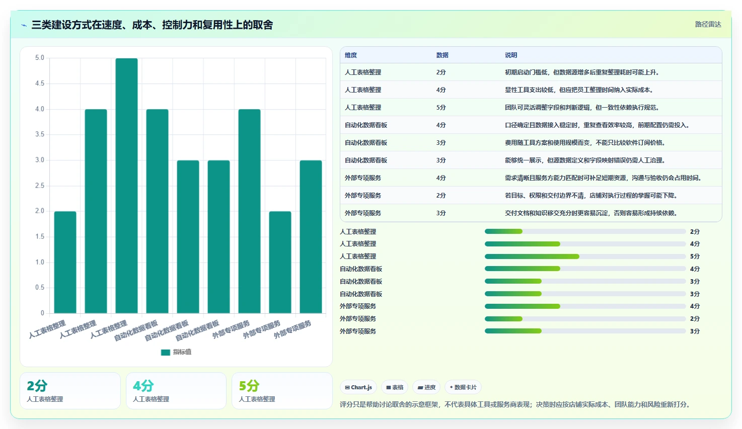Image resolution: width=742 pixels, height=429 pixels.
Task: Click the tallest bar, valued 5.0, in the chart
Action: point(126,186)
